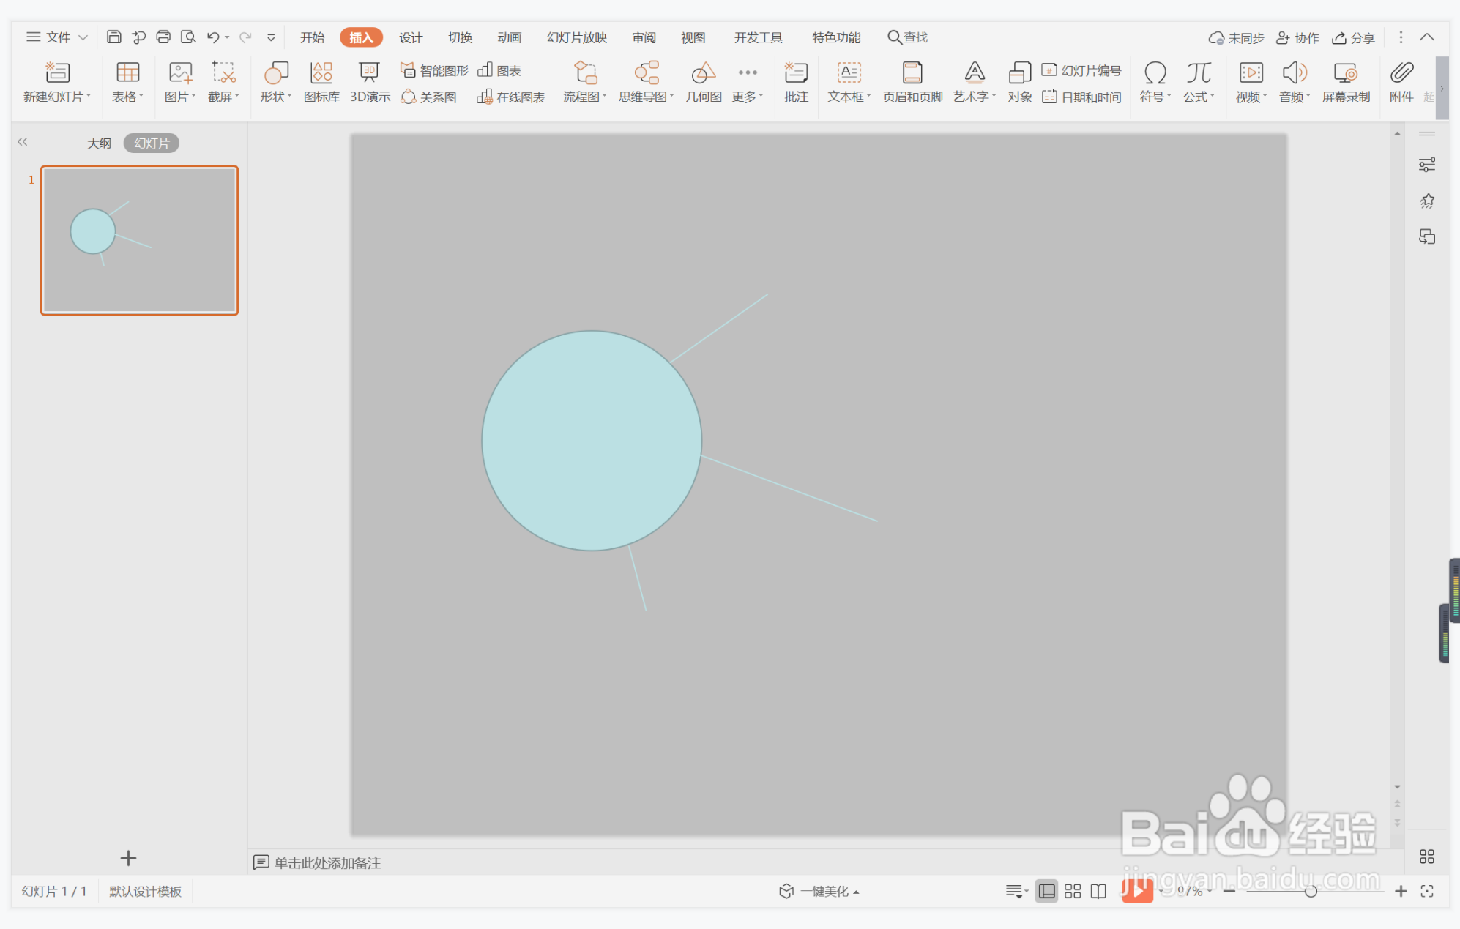Open the 文件 menu dropdown

click(57, 37)
